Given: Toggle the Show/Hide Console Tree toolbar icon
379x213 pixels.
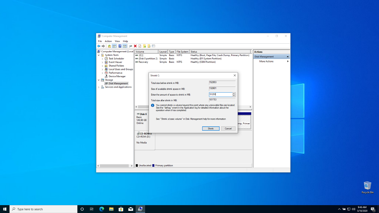Looking at the screenshot, I should coord(114,46).
